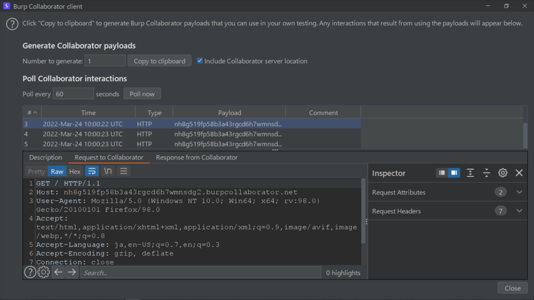Screen dimensions: 534x300
Task: Open search settings gear icon
Action: point(44,272)
